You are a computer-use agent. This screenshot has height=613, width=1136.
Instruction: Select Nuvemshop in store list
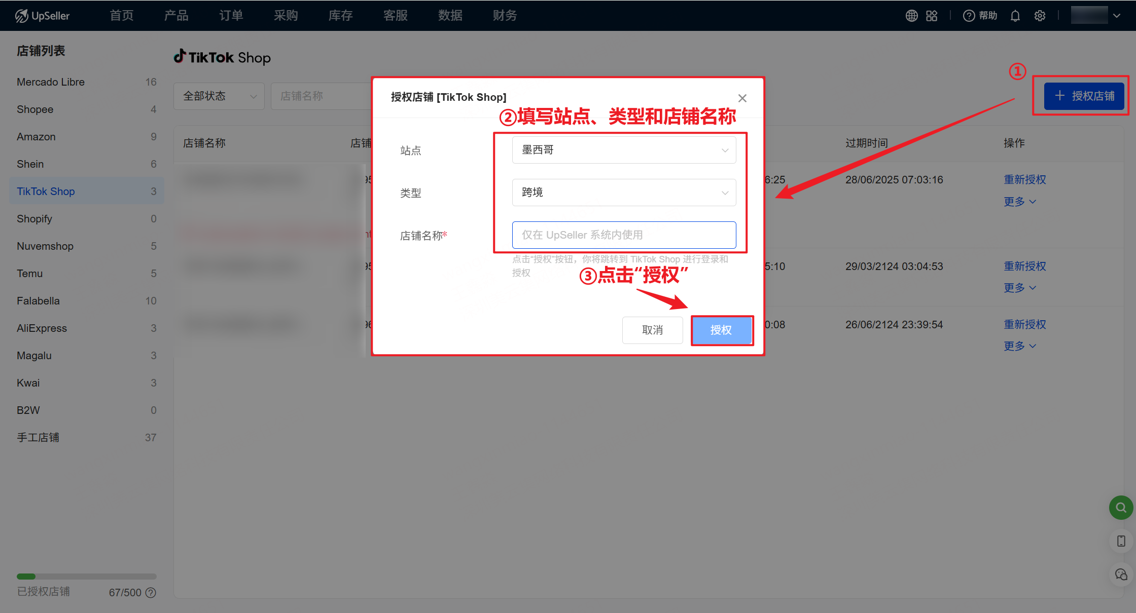(87, 246)
